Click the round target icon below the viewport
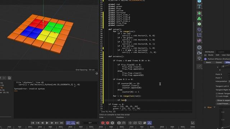This screenshot has height=129, width=230. click(97, 73)
